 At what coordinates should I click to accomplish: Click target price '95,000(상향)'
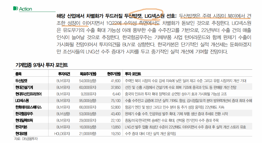pos(88,101)
